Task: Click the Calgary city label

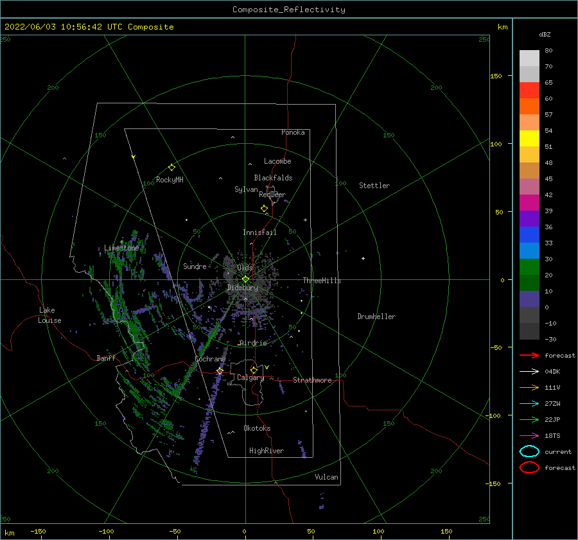Action: [250, 378]
